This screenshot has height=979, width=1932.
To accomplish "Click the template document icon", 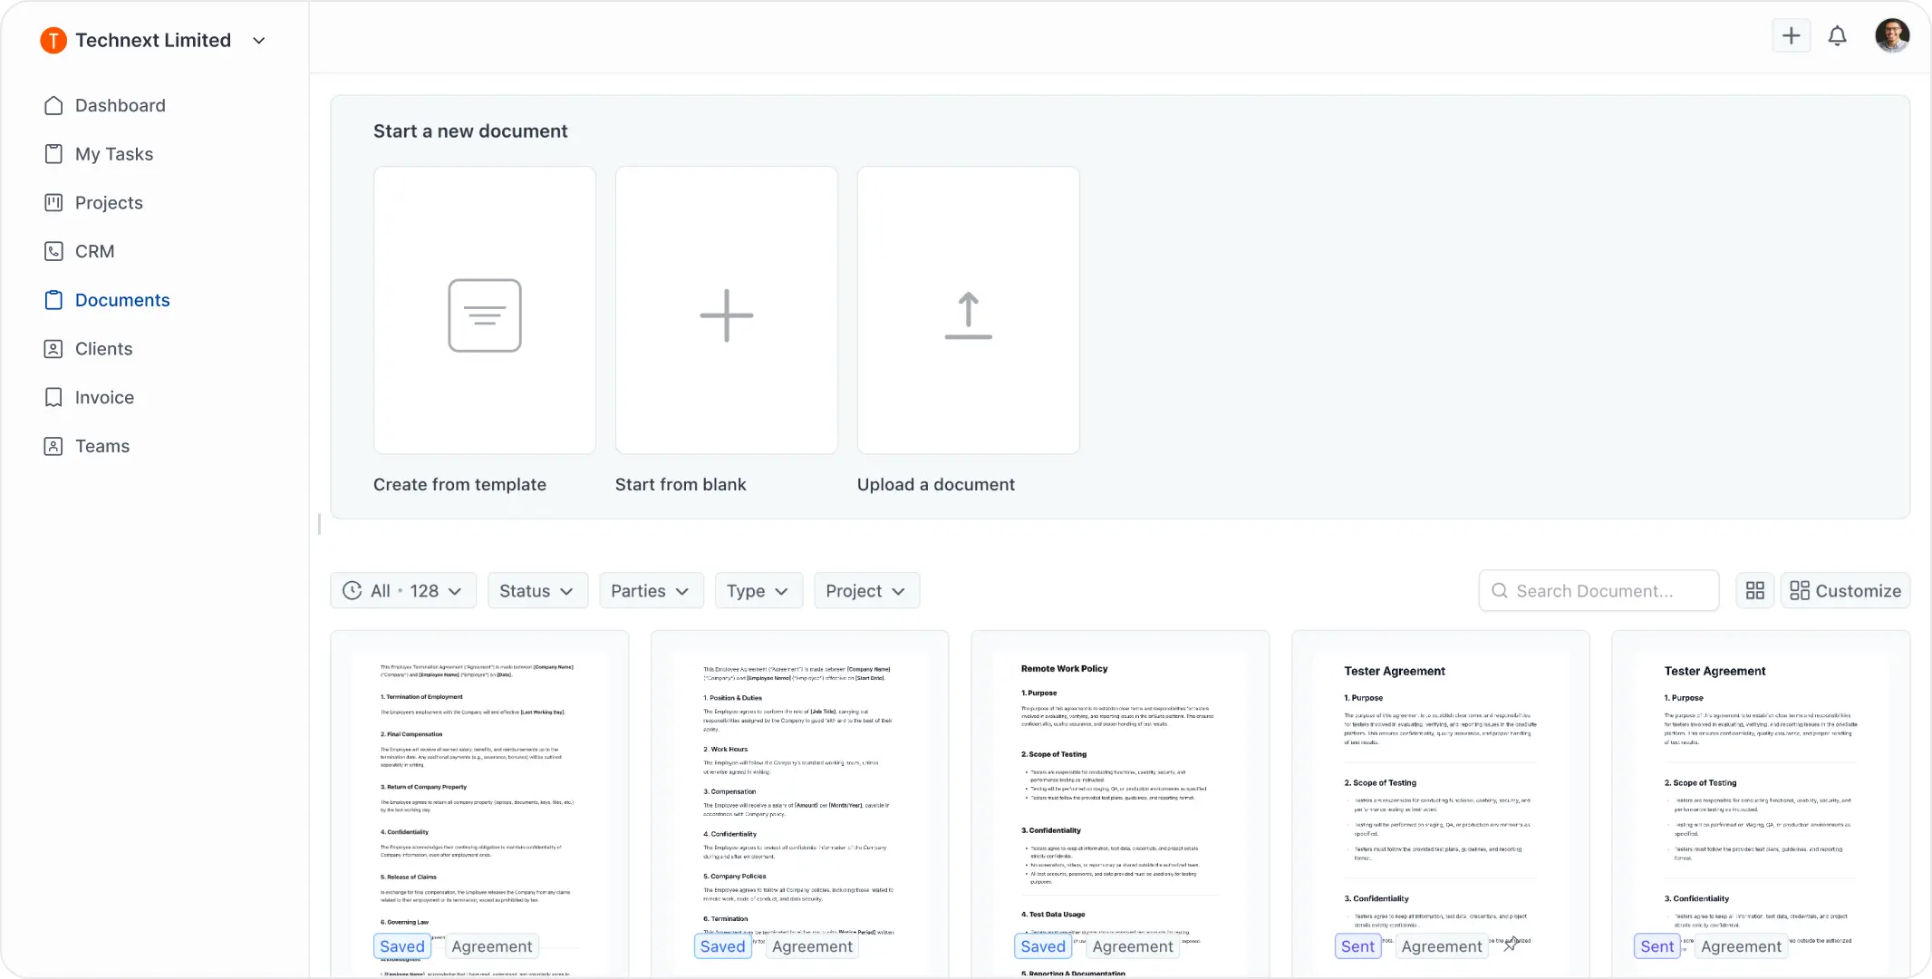I will click(485, 315).
